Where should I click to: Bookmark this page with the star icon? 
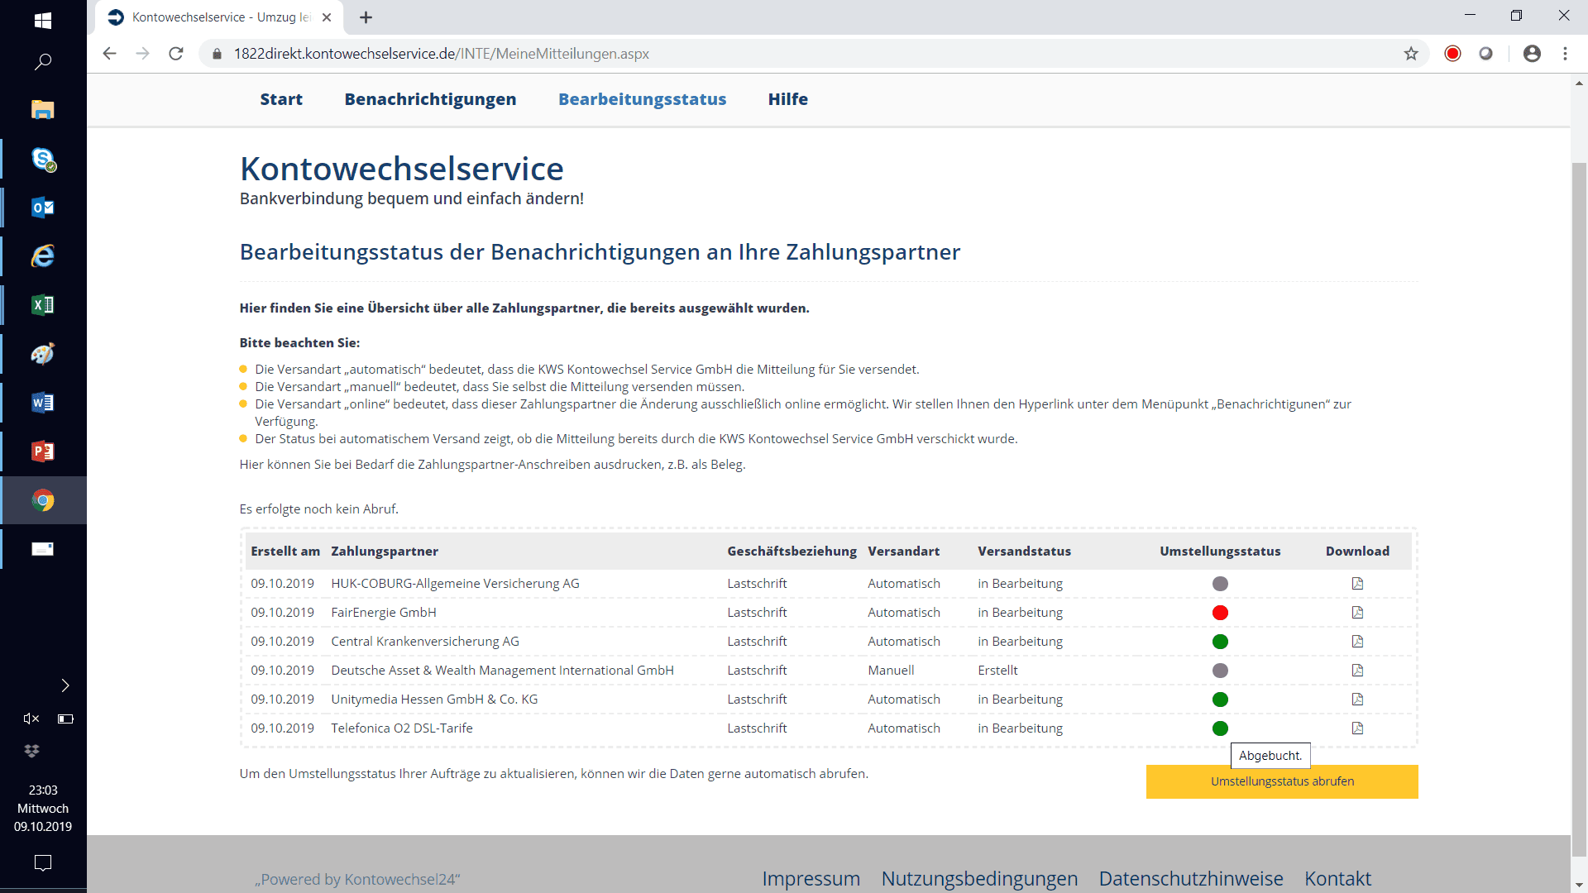pos(1411,54)
